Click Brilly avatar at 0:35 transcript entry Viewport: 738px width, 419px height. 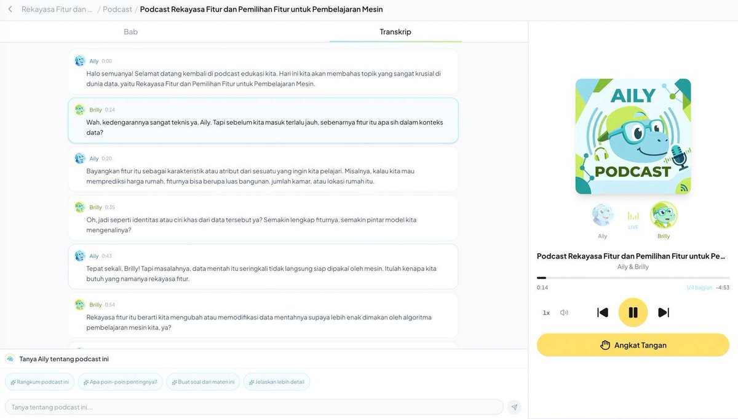point(80,207)
